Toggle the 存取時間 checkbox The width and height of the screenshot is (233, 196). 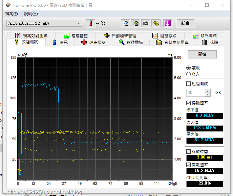pyautogui.click(x=188, y=151)
